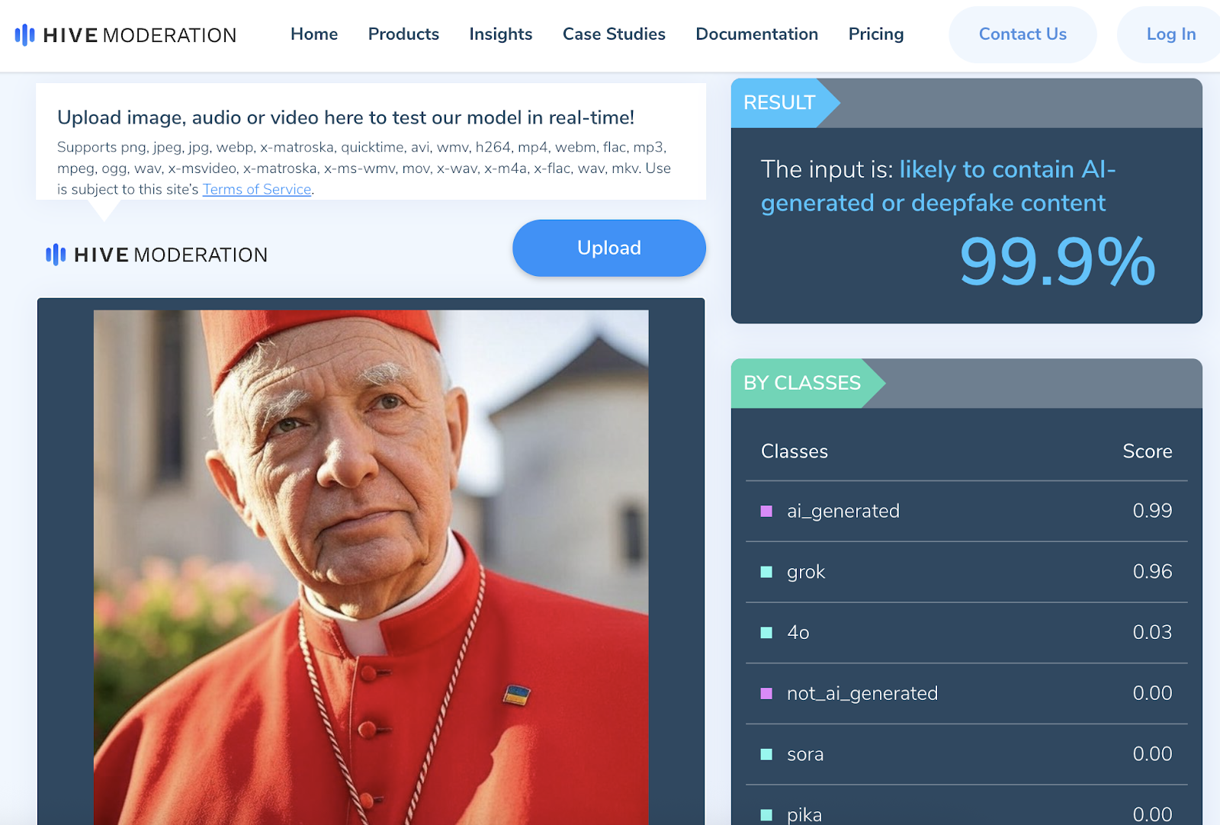Click the 0.99 score for ai_generated

click(x=1152, y=511)
